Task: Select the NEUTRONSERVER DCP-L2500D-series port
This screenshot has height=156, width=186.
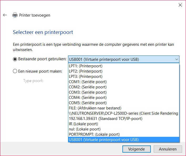Action: point(123,113)
